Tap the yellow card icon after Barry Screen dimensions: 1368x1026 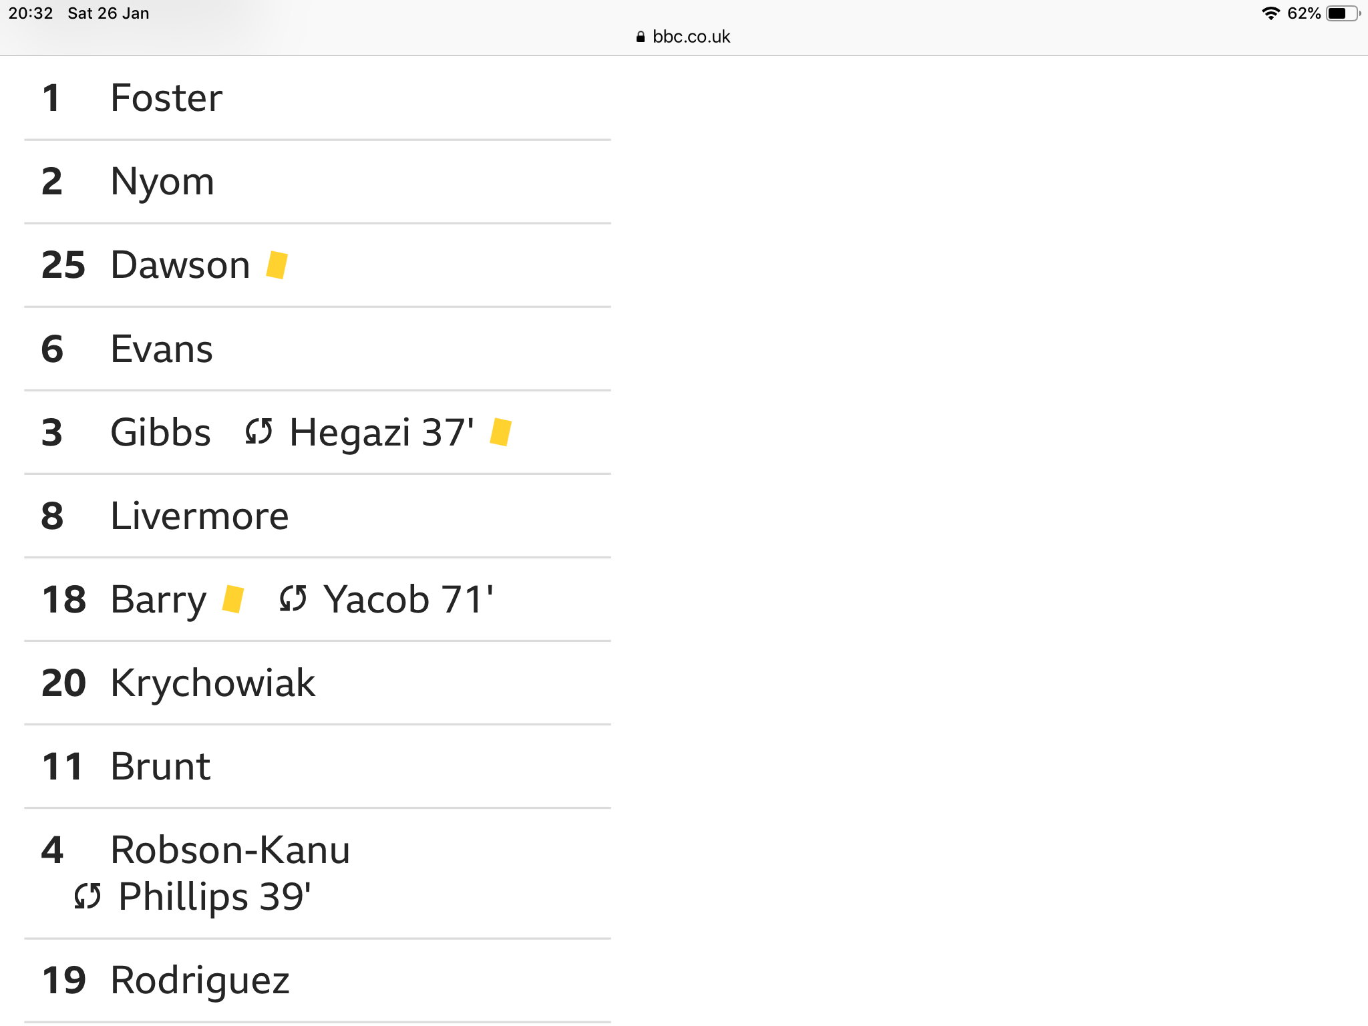tap(233, 598)
